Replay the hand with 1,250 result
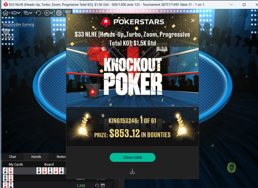This screenshot has width=258, height=188. [97, 185]
